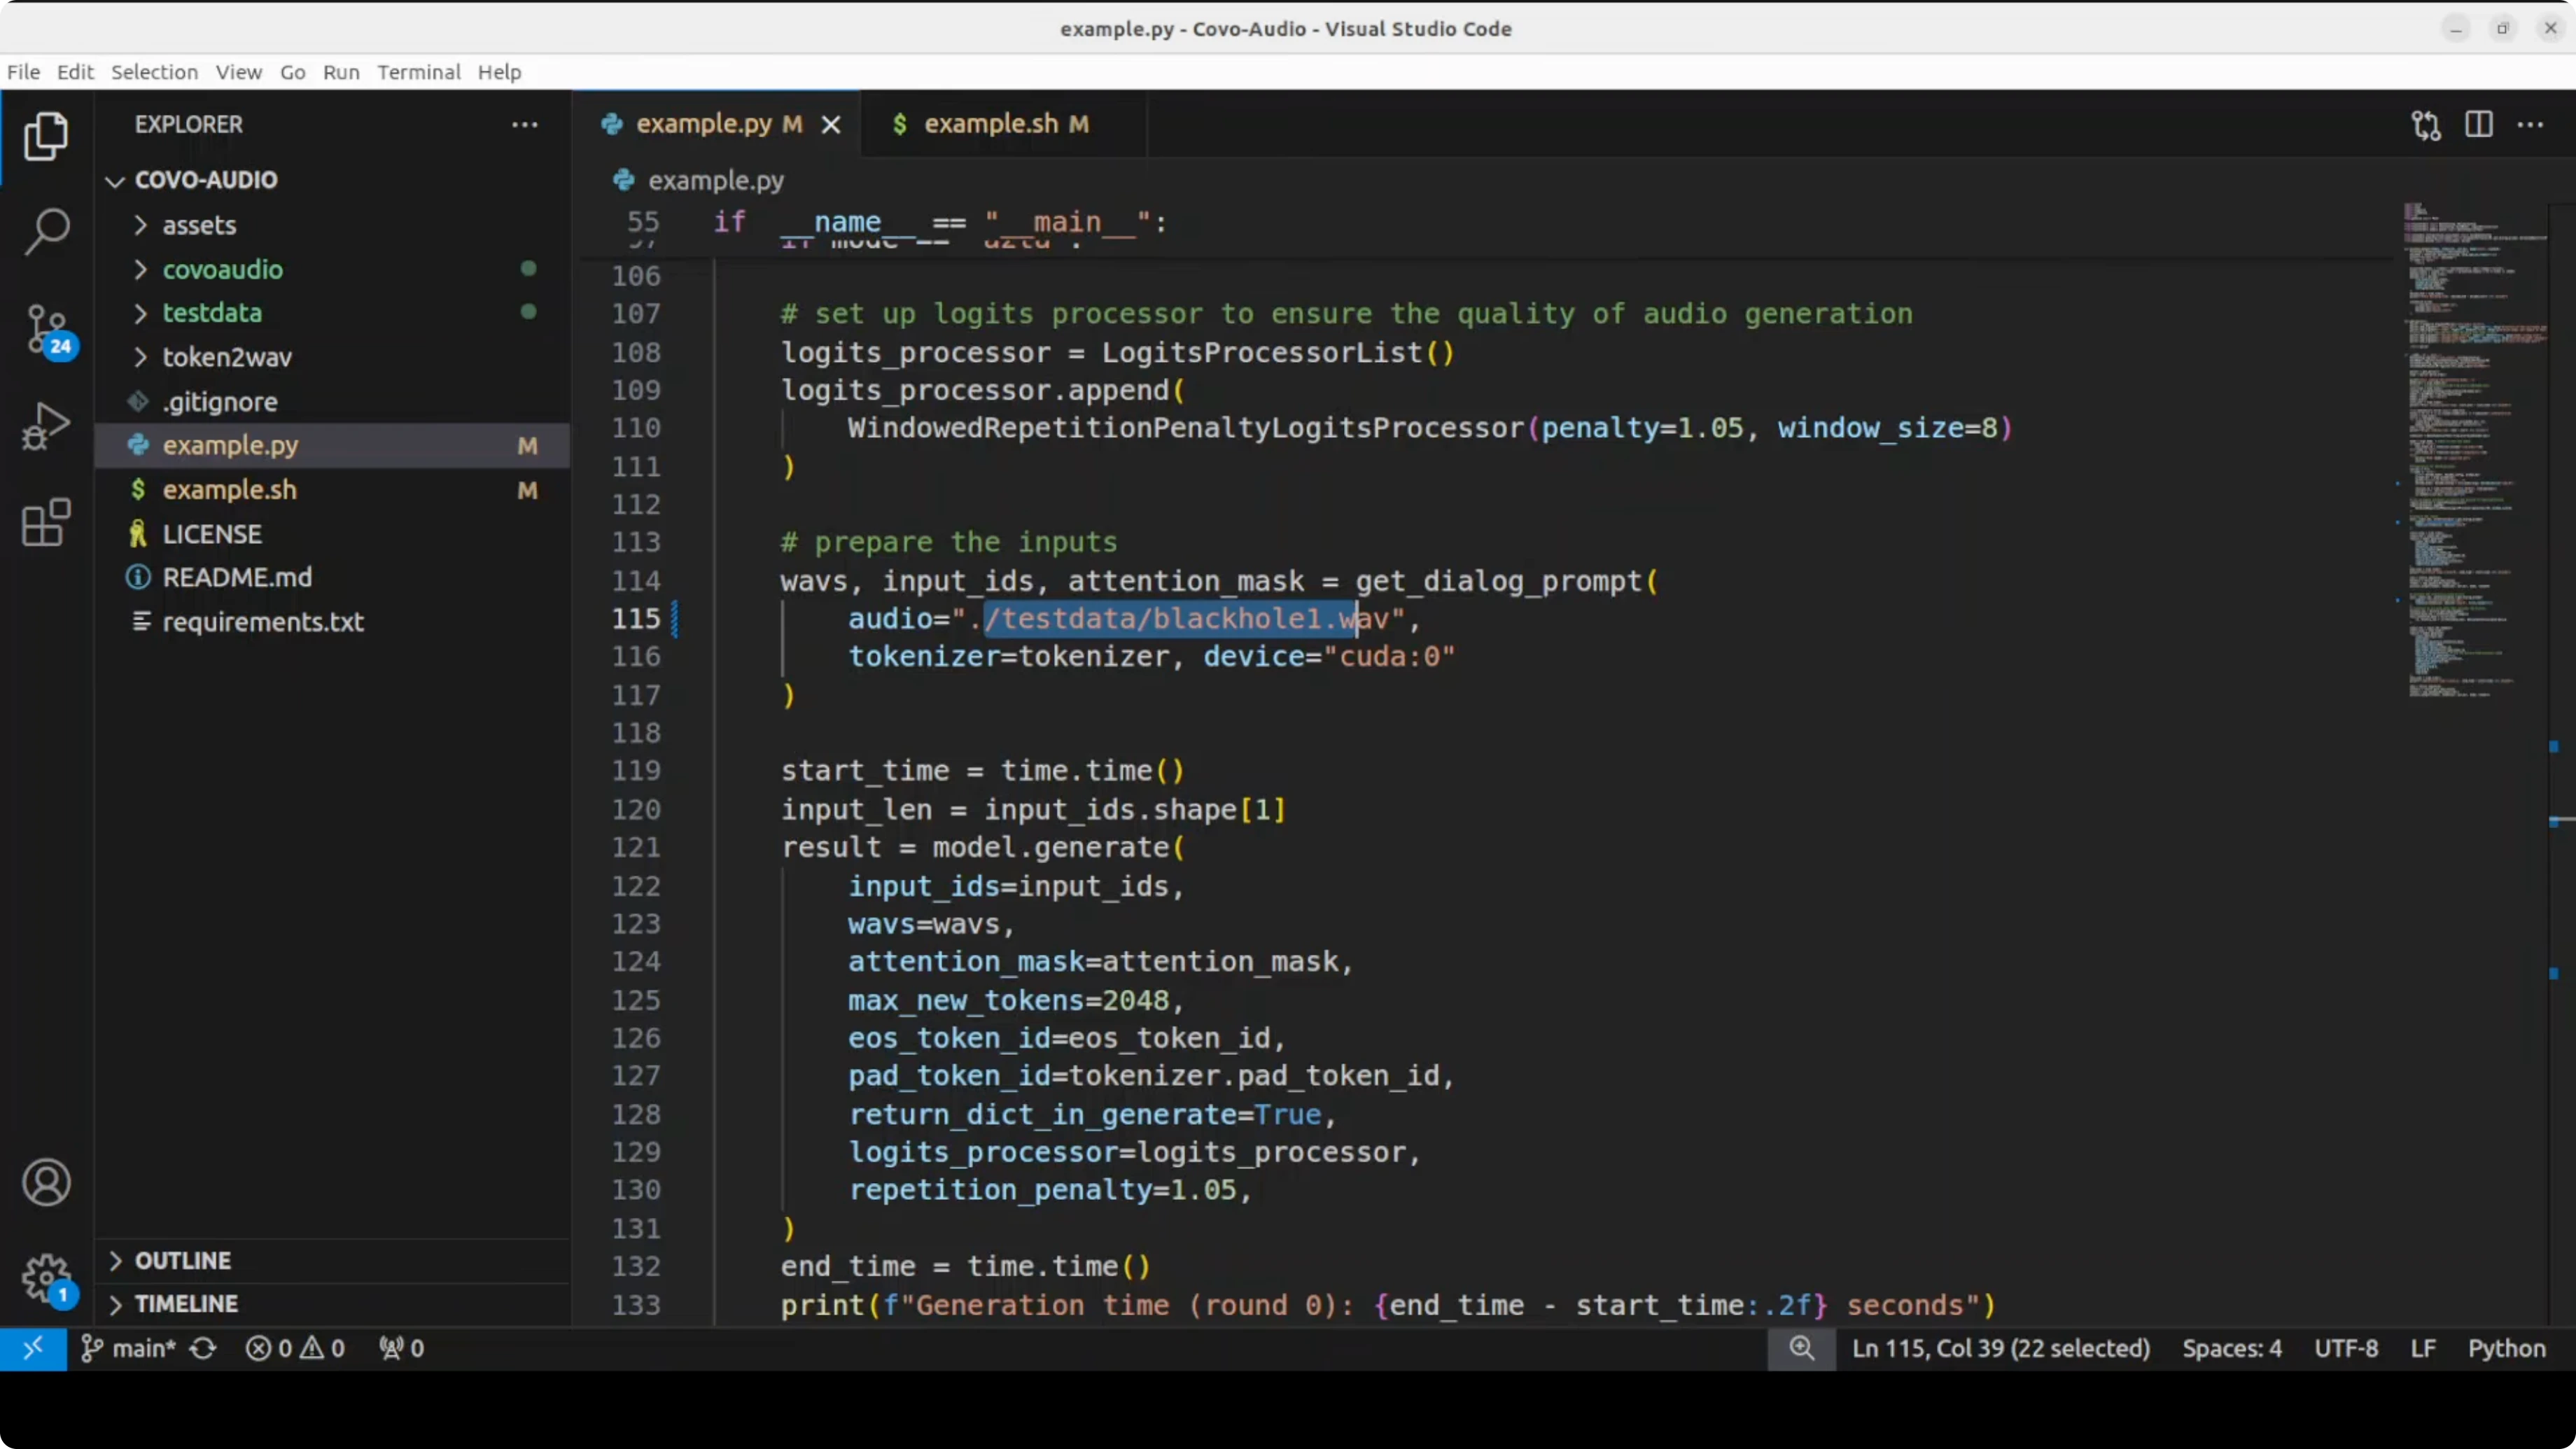The image size is (2576, 1449).
Task: Open the Search view in activity bar
Action: click(x=46, y=231)
